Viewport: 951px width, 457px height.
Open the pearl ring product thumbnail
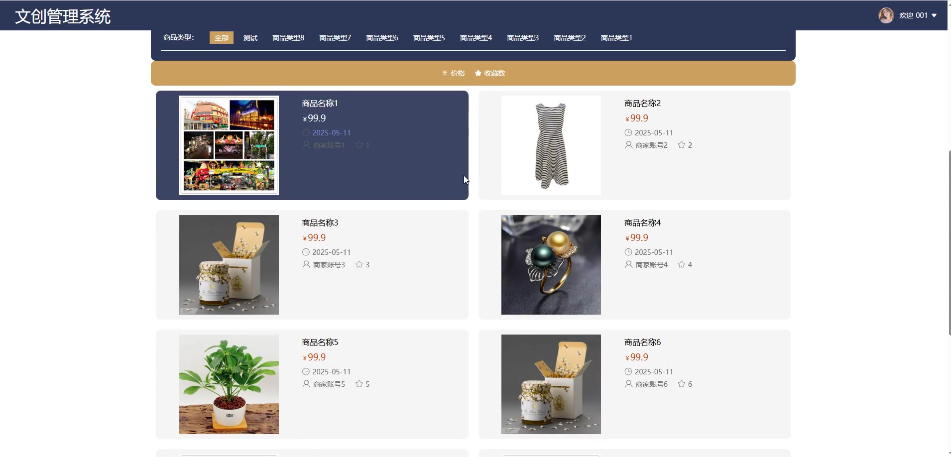pyautogui.click(x=551, y=265)
